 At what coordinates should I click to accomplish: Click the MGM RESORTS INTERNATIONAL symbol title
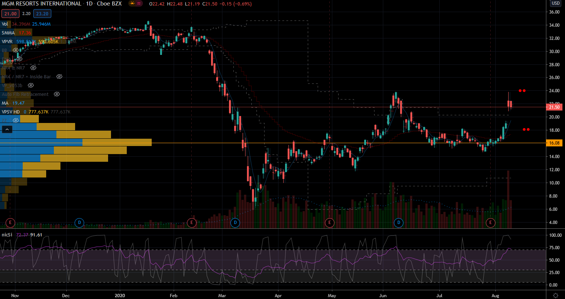pyautogui.click(x=41, y=4)
